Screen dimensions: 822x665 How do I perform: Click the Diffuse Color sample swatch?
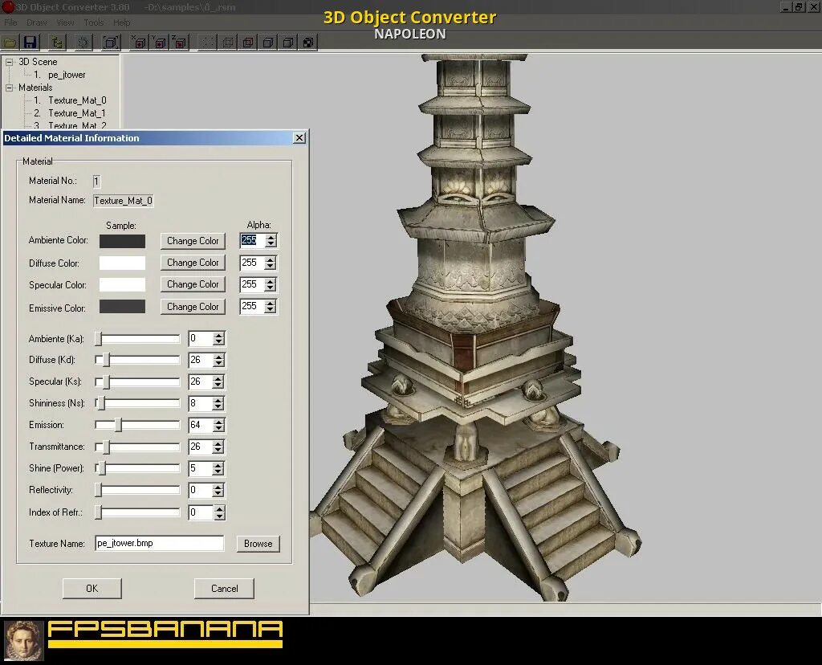click(122, 263)
